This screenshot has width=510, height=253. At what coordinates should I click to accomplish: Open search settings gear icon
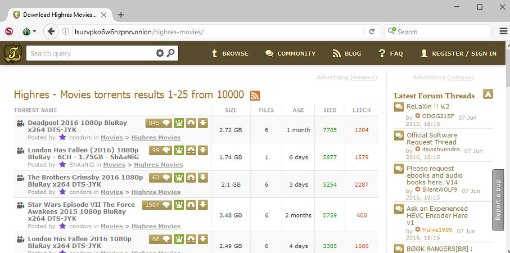[160, 53]
